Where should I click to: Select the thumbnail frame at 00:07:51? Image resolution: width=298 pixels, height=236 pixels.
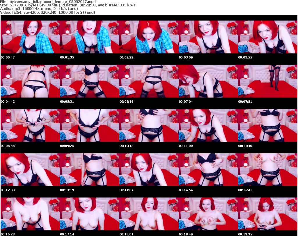click(268, 81)
